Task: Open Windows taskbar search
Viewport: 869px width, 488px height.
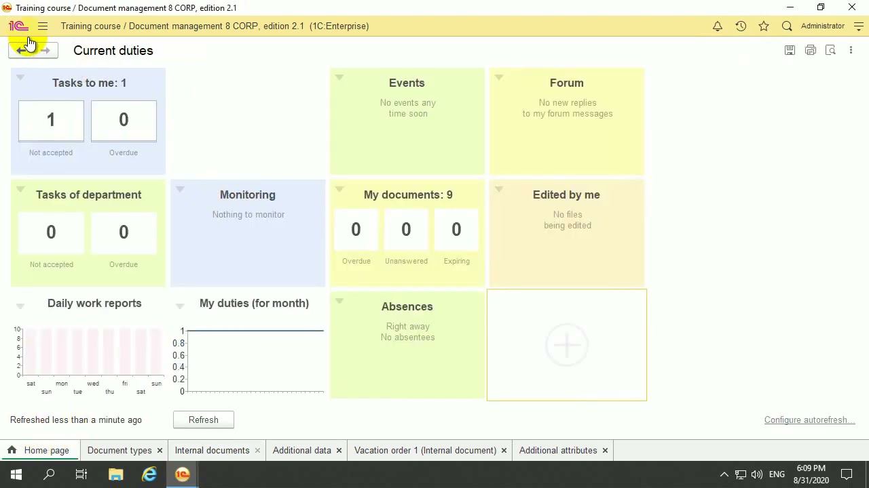Action: pyautogui.click(x=49, y=474)
